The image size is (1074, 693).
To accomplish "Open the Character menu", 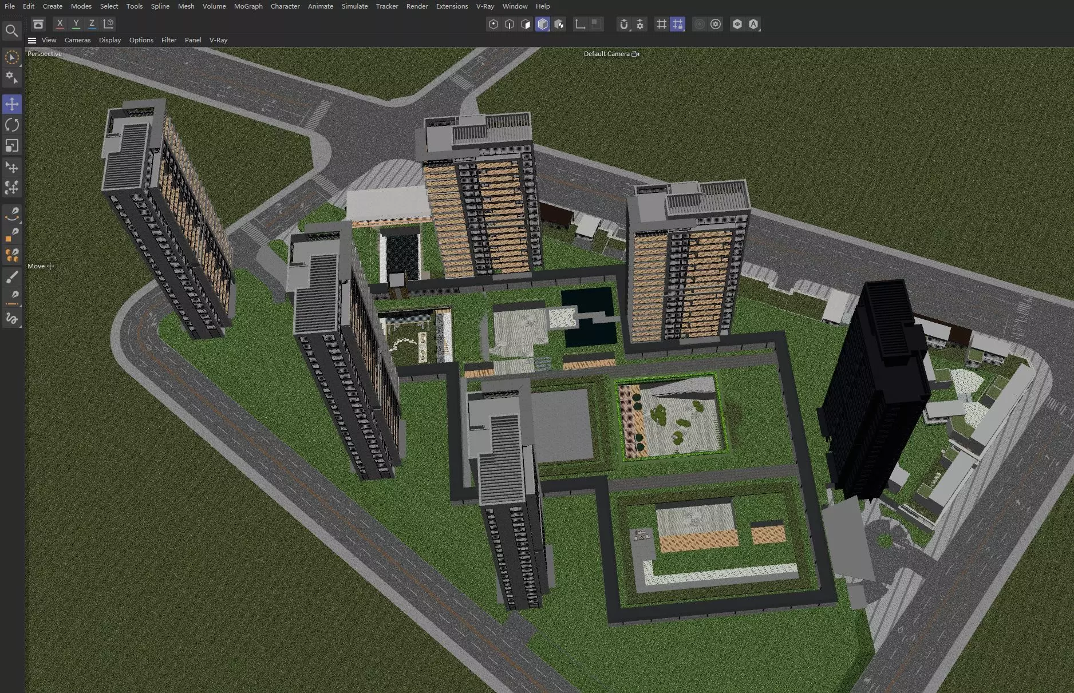I will click(x=285, y=6).
